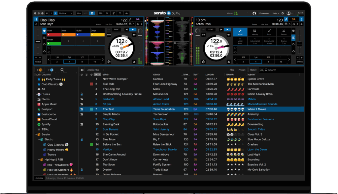Click the sampler icon in top toolbar
The image size is (338, 194).
[x=114, y=13]
